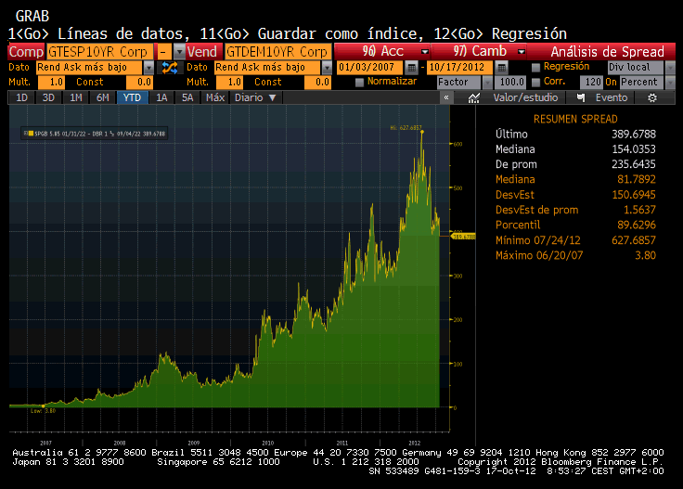Edit the end date 10/17/2012 field
Screen dimensions: 683x489
tap(460, 68)
